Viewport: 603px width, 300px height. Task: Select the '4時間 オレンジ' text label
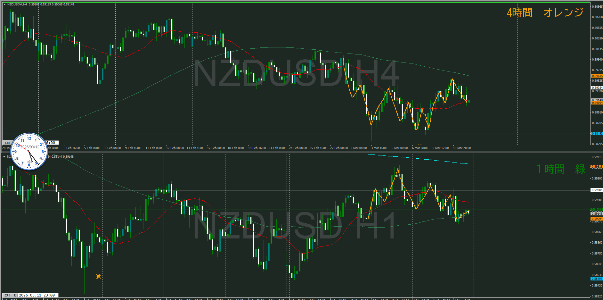click(x=545, y=13)
